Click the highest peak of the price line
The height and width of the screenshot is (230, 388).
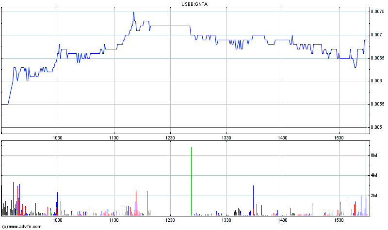[133, 12]
